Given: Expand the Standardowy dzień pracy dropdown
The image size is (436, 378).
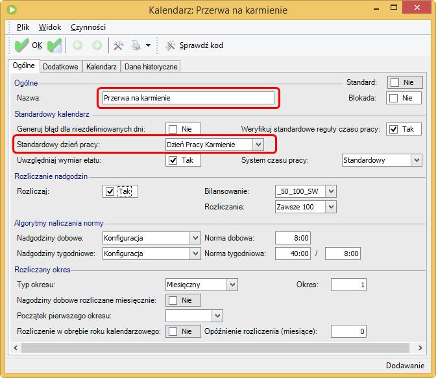Looking at the screenshot, I should (258, 145).
